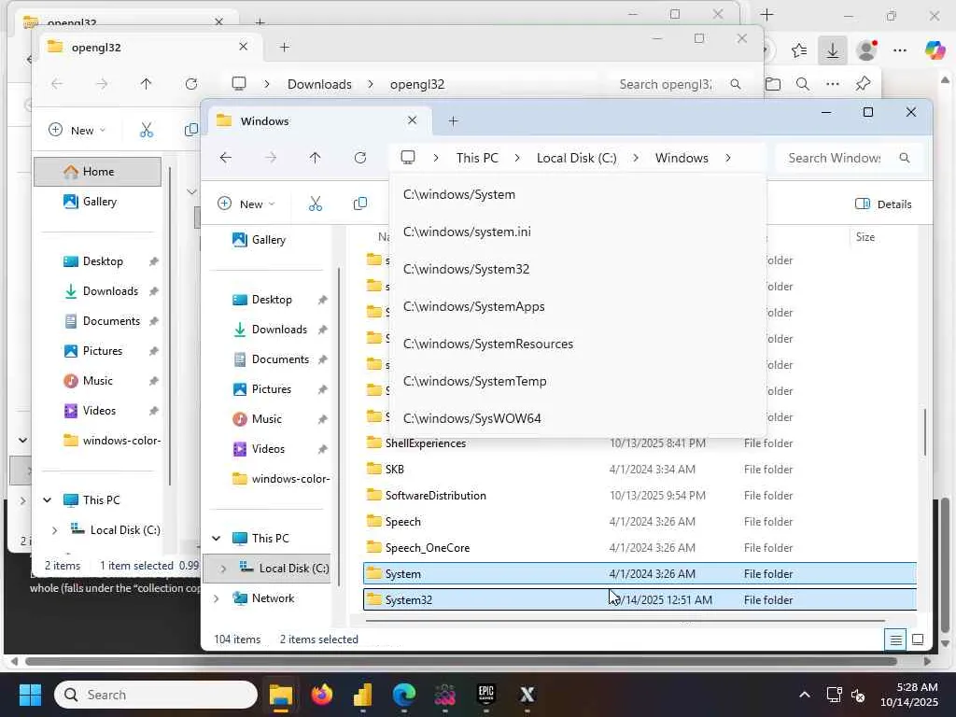
Task: Click search icon in opengl32 search box
Action: [736, 84]
